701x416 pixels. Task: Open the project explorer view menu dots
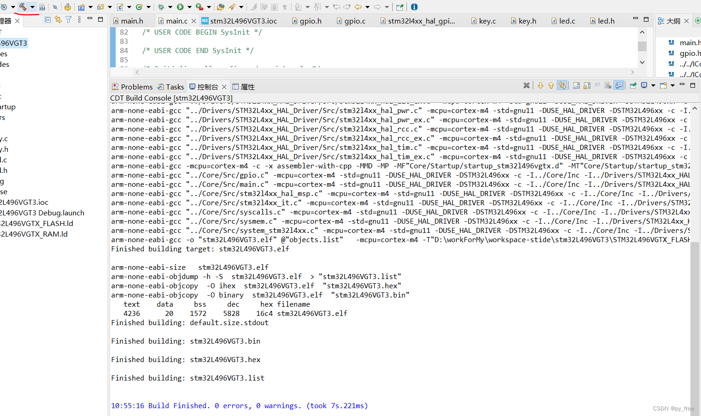pyautogui.click(x=79, y=19)
